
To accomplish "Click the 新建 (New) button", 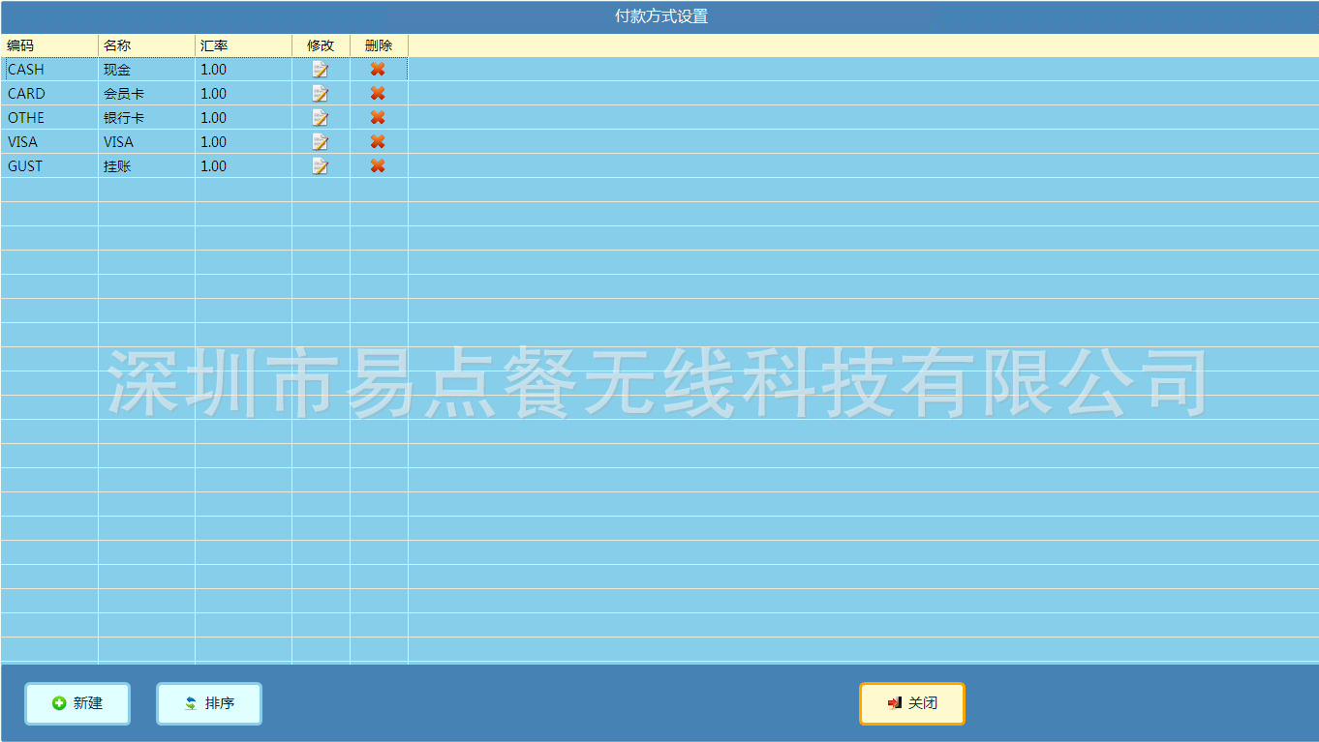I will pos(77,703).
